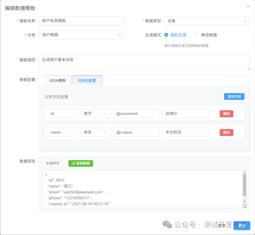Click the 取消 button

[222, 226]
